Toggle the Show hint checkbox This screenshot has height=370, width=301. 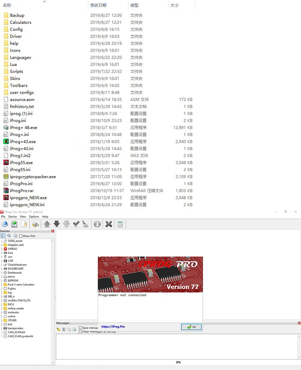pos(21,236)
